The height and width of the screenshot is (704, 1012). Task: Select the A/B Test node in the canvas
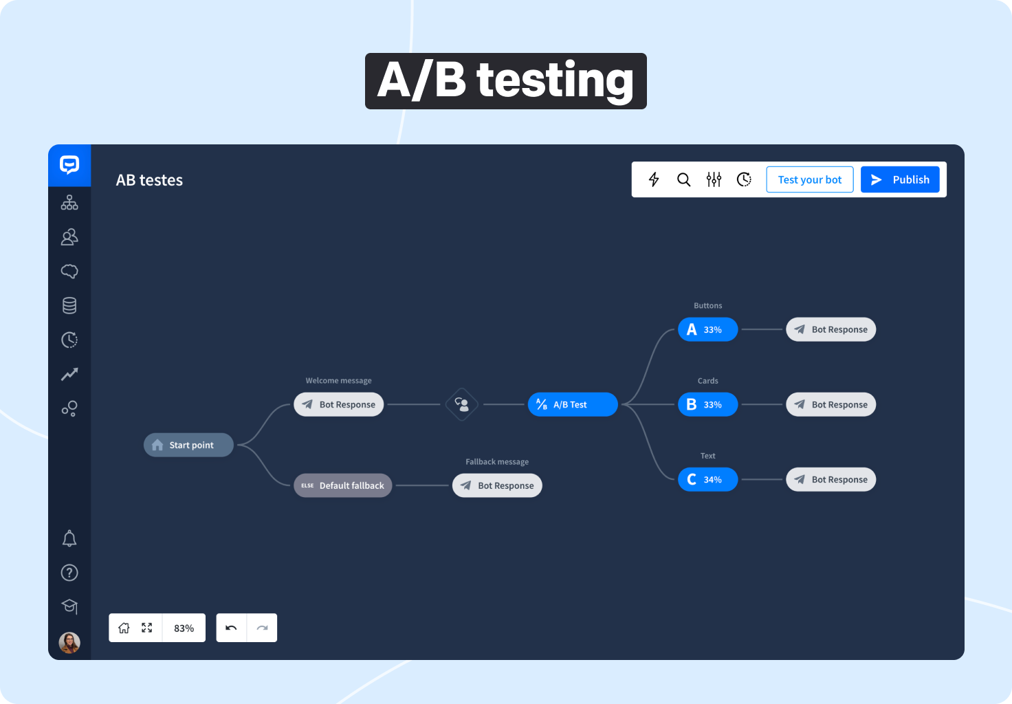point(572,404)
